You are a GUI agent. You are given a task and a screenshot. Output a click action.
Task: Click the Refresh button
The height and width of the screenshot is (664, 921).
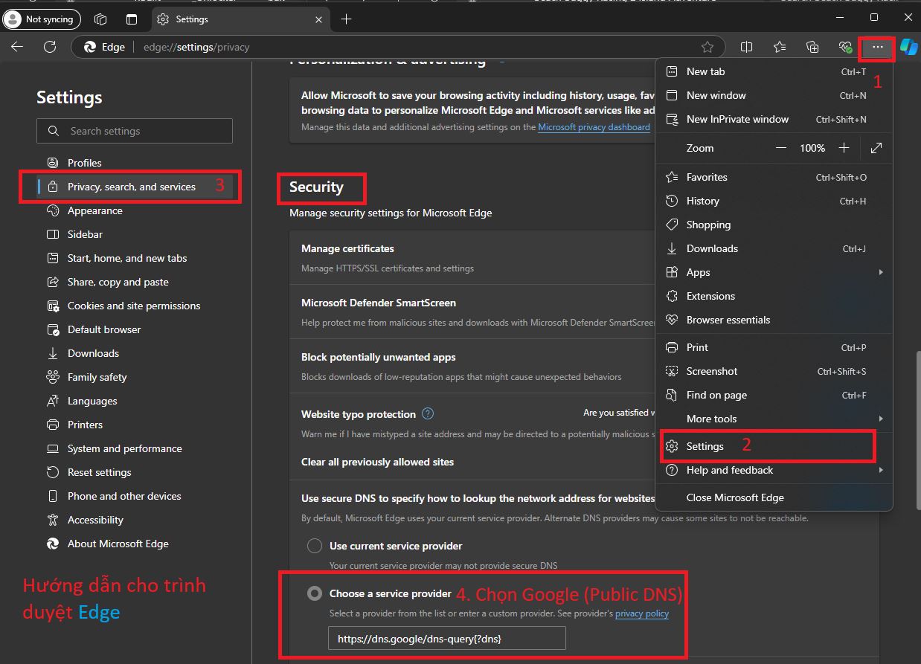point(50,47)
